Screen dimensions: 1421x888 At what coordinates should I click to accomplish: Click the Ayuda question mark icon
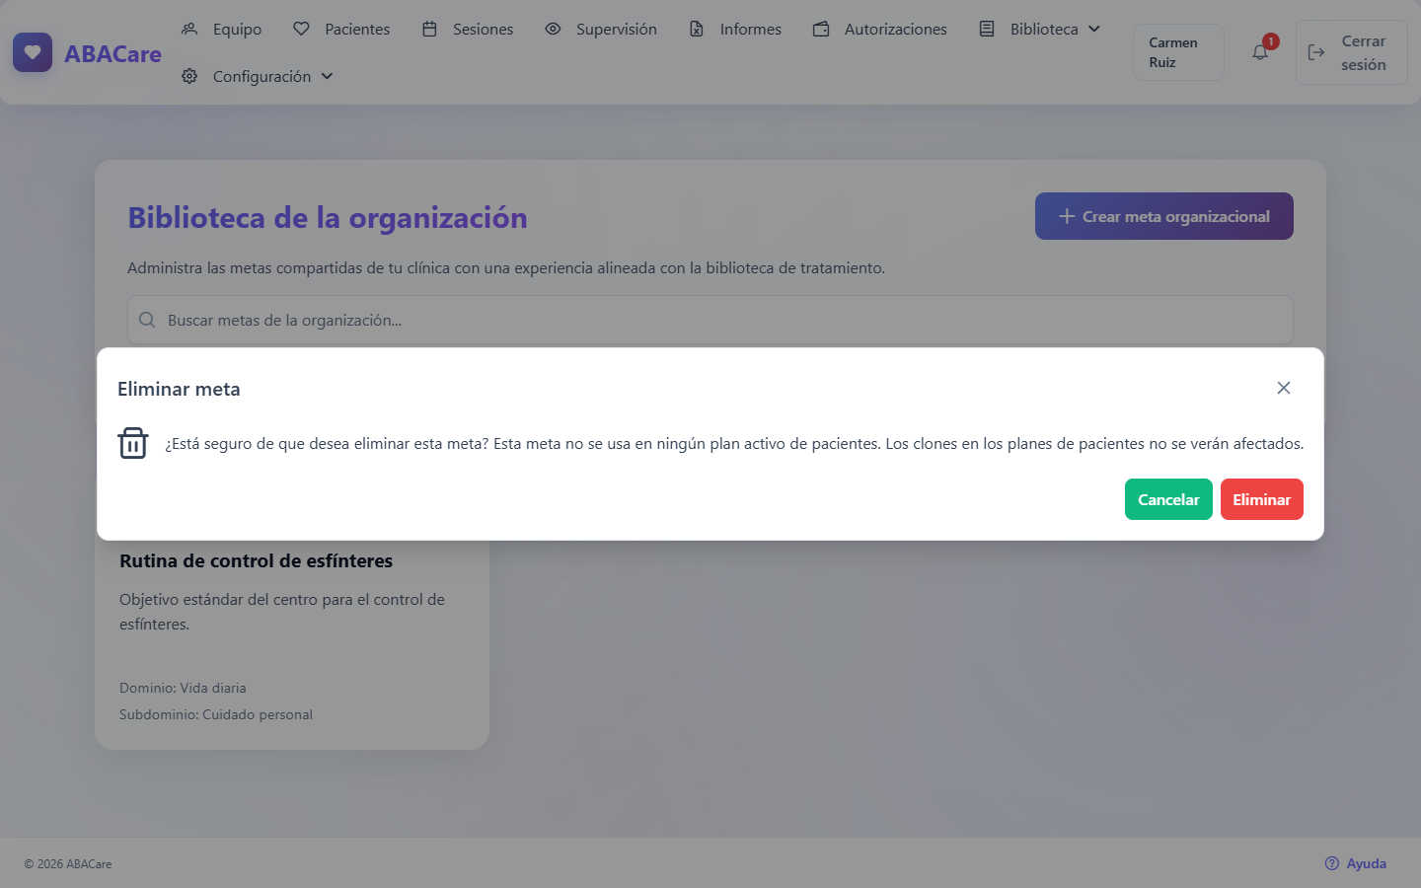[x=1332, y=863]
